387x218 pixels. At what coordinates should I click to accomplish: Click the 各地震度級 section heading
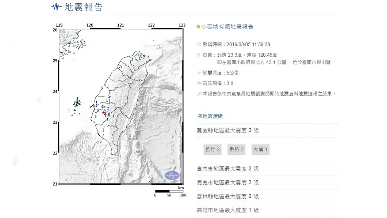(x=210, y=116)
